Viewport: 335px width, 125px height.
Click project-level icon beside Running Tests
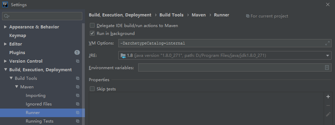tap(77, 121)
